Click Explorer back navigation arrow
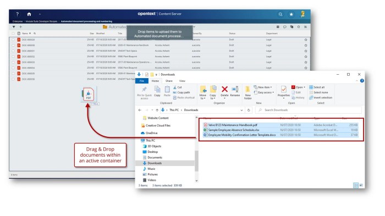 [x=140, y=110]
